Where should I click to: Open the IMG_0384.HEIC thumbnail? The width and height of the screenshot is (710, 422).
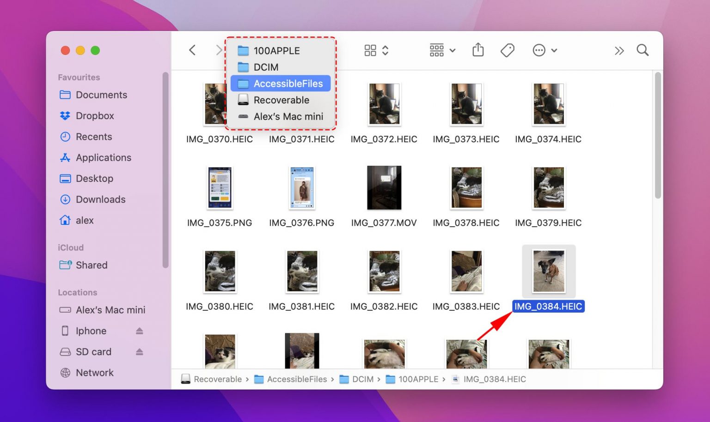[x=548, y=271]
